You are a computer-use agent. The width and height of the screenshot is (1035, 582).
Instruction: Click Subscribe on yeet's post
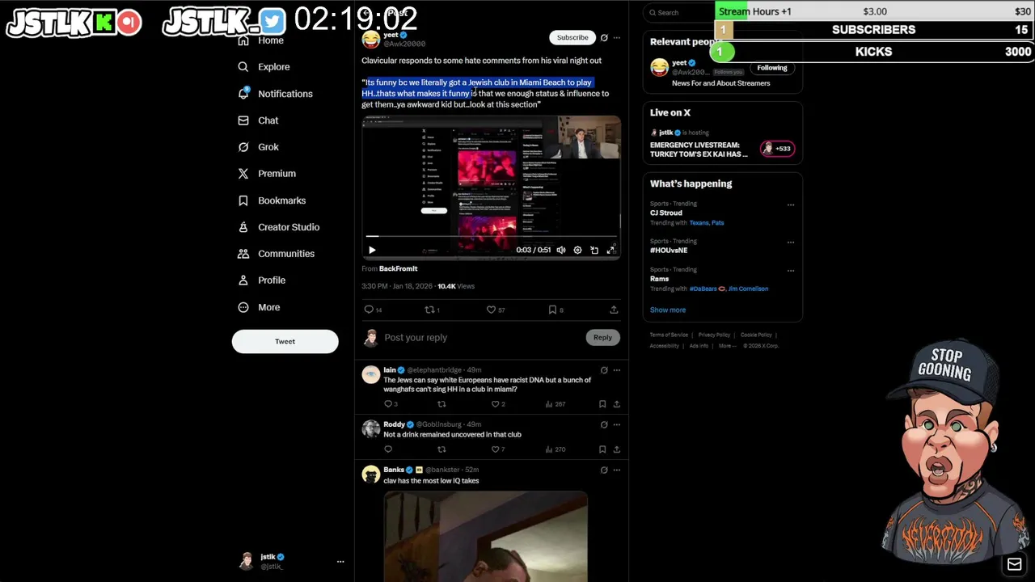click(572, 37)
